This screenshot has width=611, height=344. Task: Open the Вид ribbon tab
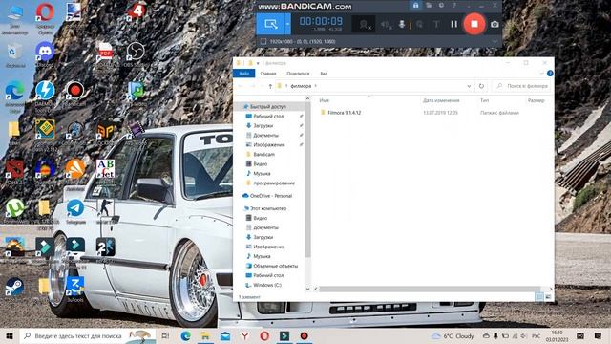pos(324,74)
